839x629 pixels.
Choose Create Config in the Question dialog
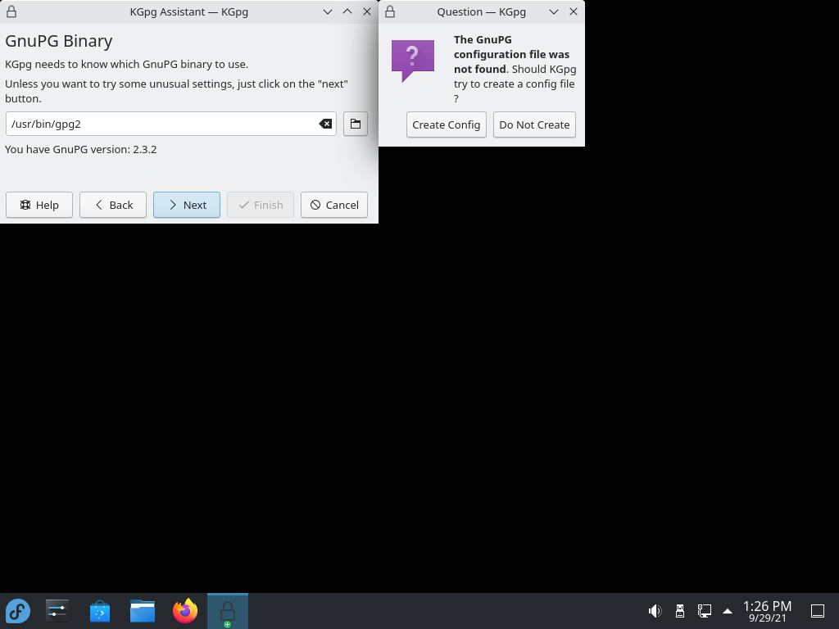[x=447, y=124]
